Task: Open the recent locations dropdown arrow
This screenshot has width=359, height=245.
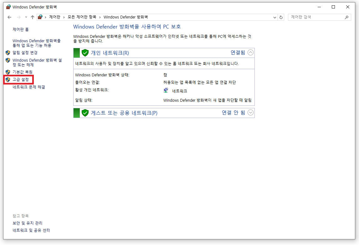Action: pyautogui.click(x=26, y=17)
